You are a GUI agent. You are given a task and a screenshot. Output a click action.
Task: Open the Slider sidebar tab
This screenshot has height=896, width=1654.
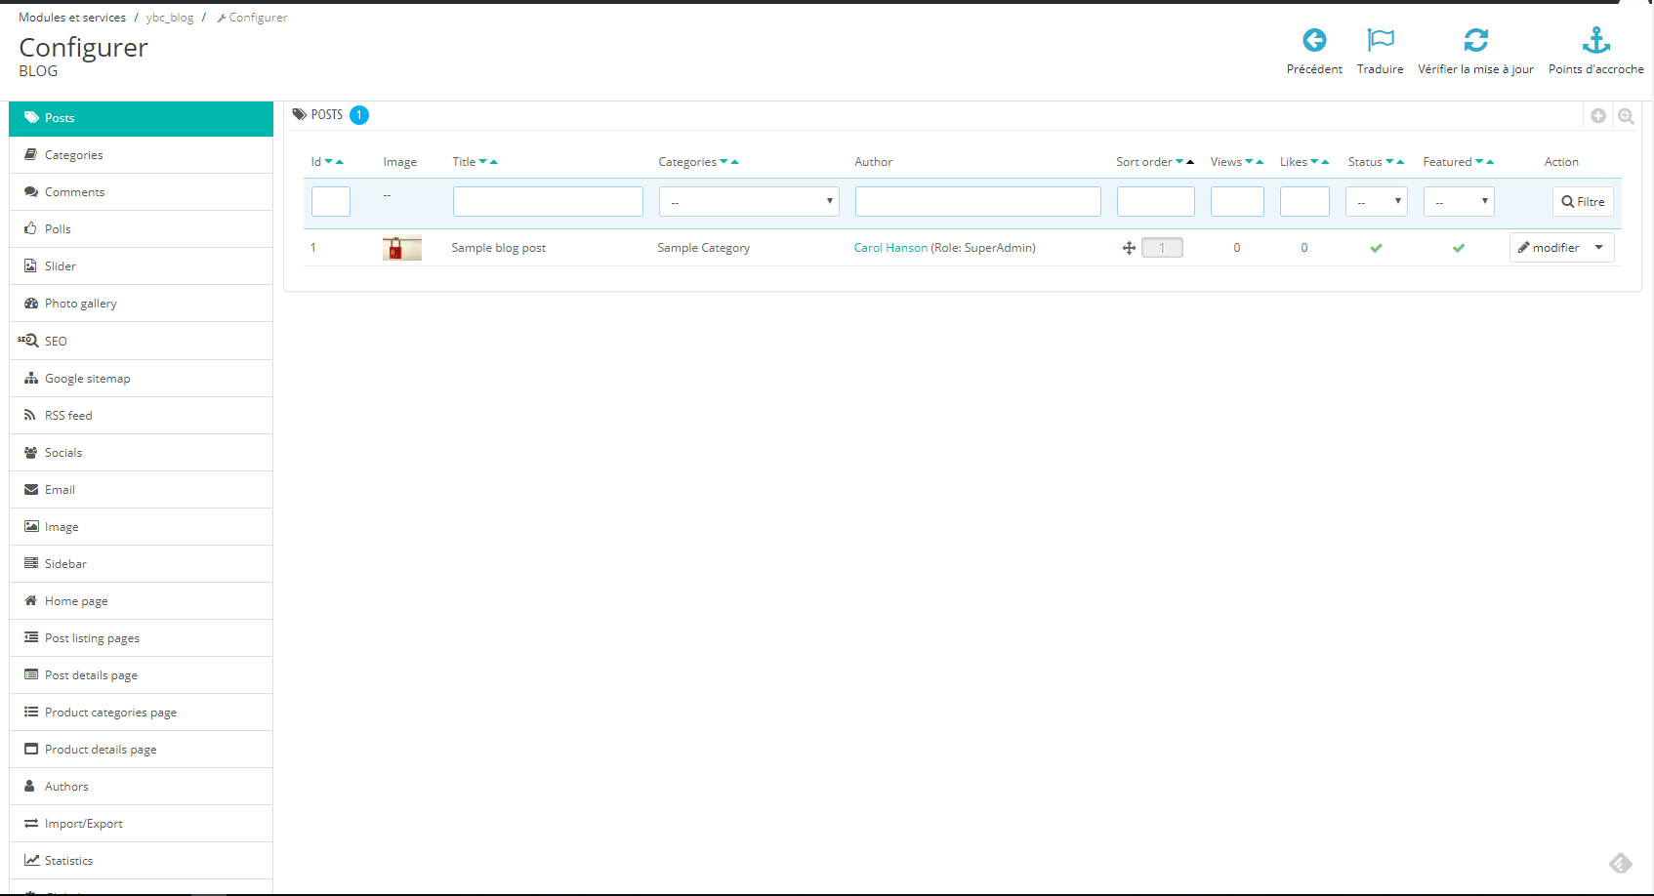141,266
